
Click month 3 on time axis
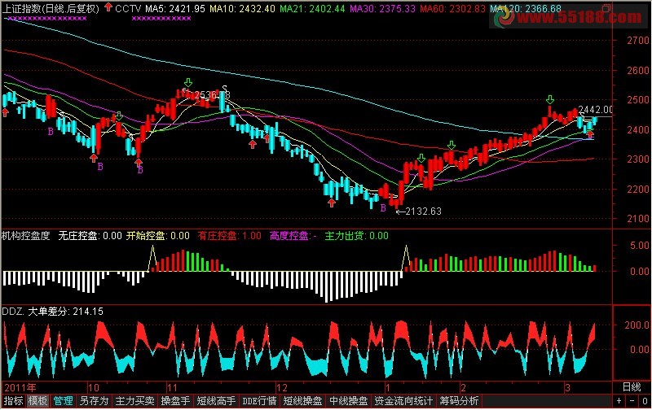[x=567, y=388]
